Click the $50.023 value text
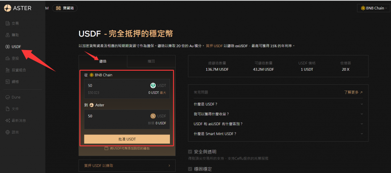Viewport: 391px width, 173px height. pyautogui.click(x=94, y=93)
